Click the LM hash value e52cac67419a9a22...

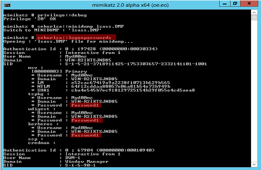(120, 83)
